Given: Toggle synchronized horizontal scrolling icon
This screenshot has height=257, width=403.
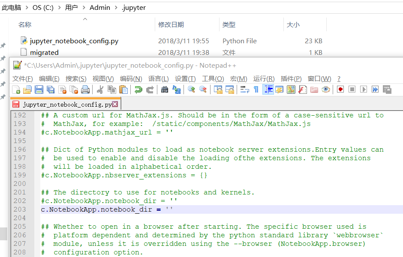Looking at the screenshot, I should click(229, 90).
